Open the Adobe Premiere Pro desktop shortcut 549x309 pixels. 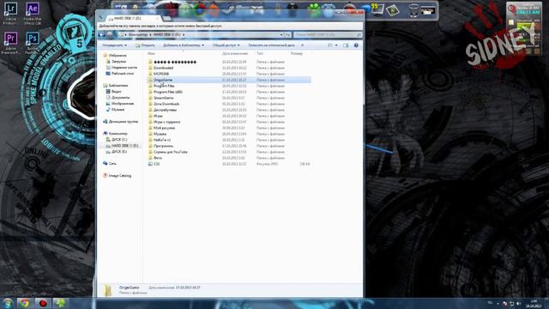10,43
